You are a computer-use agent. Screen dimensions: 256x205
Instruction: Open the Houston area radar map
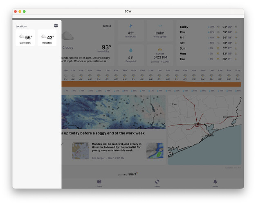coord(204,130)
